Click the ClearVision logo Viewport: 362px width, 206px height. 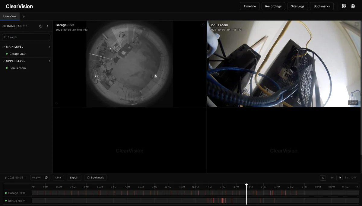(19, 6)
